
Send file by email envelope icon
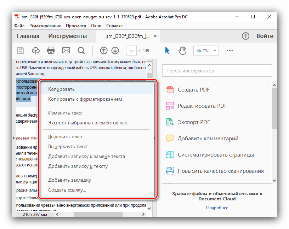[66, 51]
